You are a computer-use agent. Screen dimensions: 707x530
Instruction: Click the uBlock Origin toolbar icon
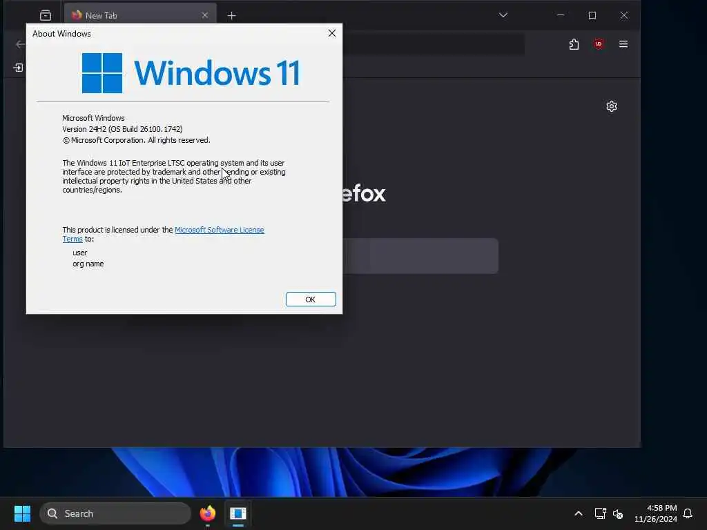point(599,44)
